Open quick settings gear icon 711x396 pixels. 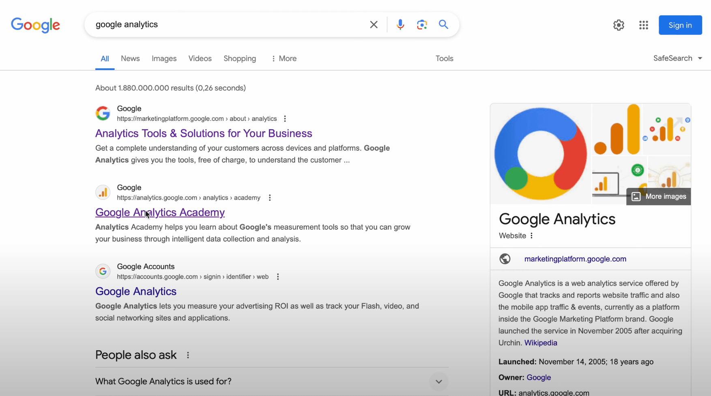coord(619,25)
